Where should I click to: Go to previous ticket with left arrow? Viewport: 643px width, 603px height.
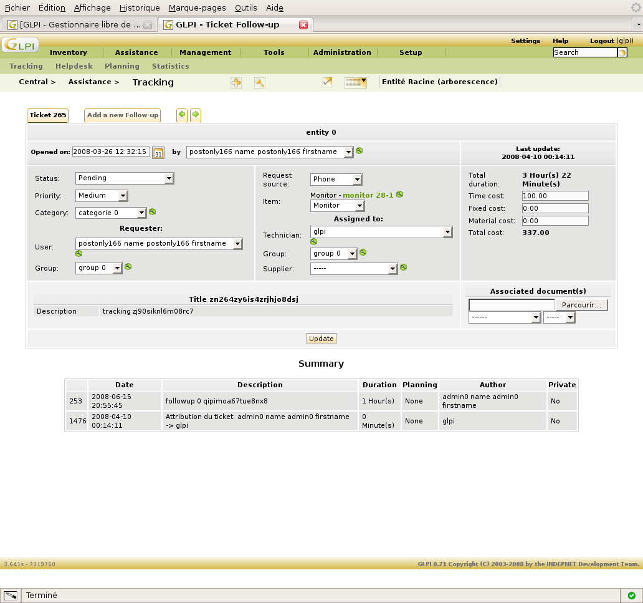pyautogui.click(x=182, y=115)
